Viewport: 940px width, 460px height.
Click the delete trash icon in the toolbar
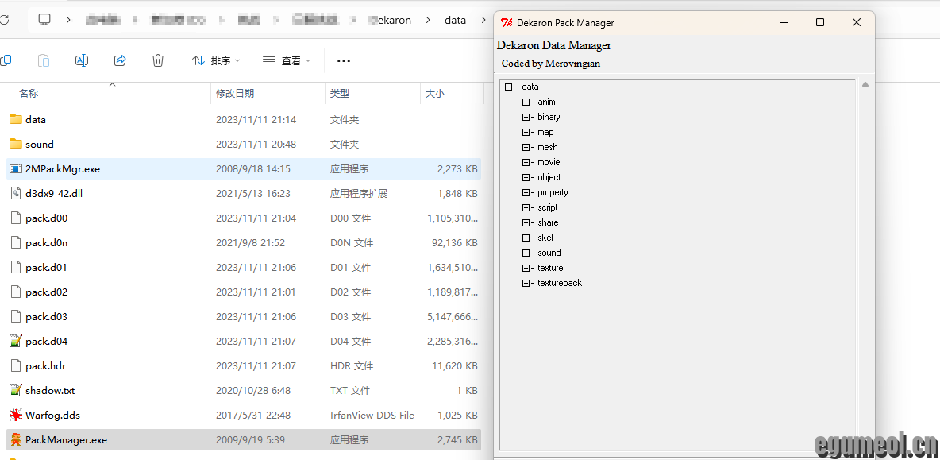tap(158, 60)
